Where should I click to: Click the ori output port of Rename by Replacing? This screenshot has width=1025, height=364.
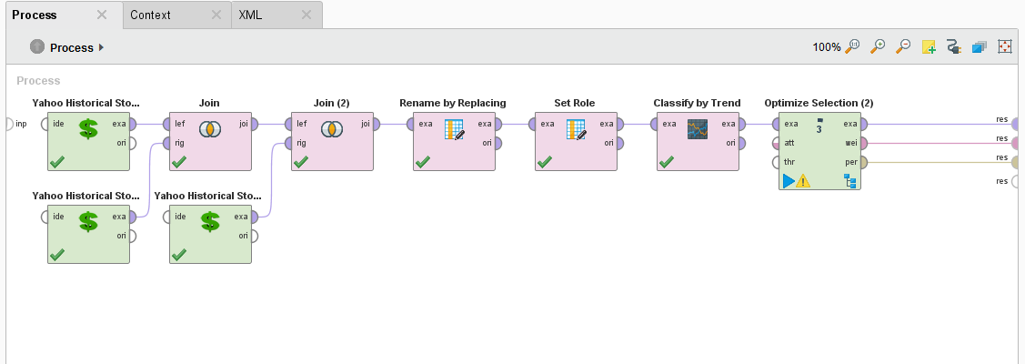point(497,143)
